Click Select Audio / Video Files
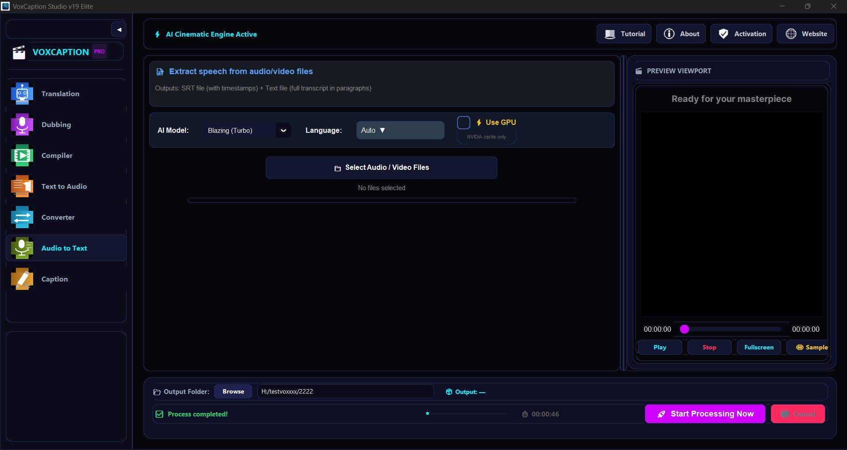 coord(382,168)
